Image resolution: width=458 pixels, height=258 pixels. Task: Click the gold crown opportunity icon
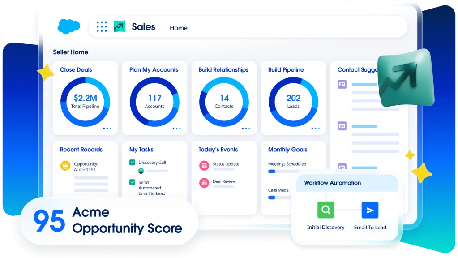point(65,166)
